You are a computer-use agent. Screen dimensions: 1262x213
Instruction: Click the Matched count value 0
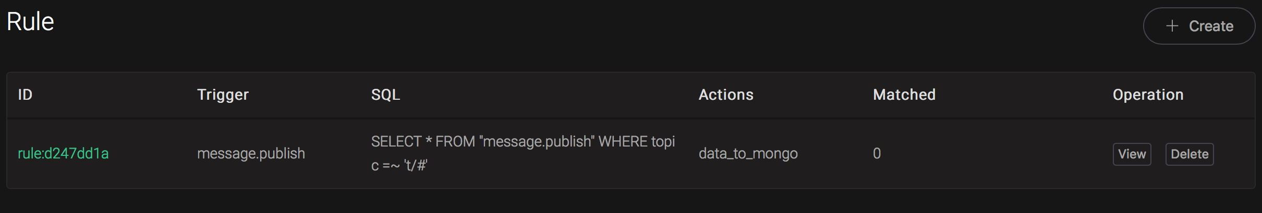tap(877, 154)
